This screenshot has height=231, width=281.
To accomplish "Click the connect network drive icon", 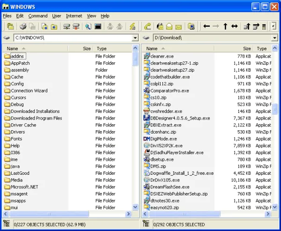I will pos(67,27).
